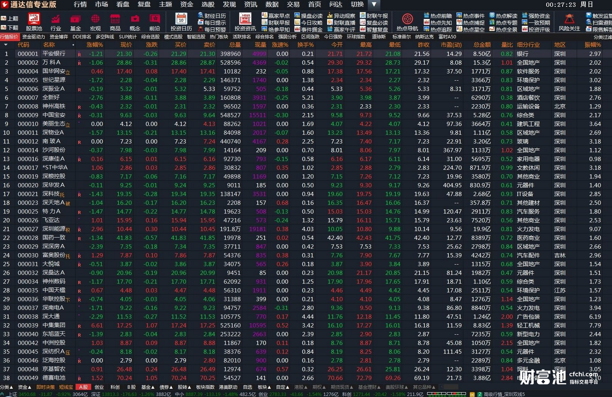This screenshot has height=397, width=612.
Task: Switch to the 资金驱动力 tab
Action: (x=34, y=37)
